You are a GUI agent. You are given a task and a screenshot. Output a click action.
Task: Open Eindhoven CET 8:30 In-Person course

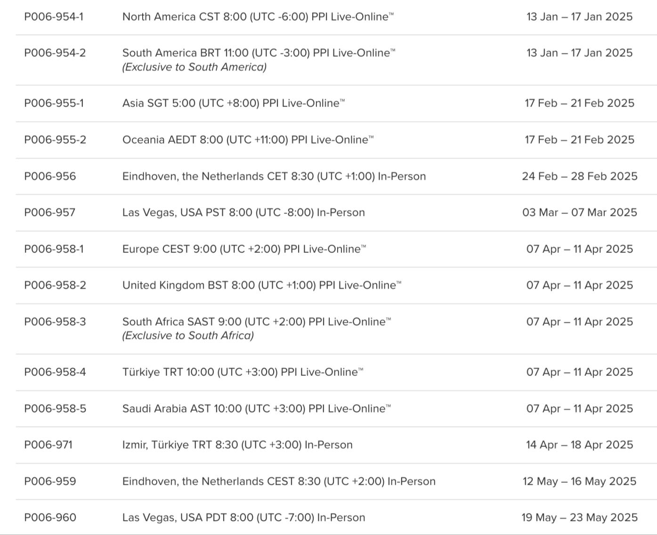[274, 176]
